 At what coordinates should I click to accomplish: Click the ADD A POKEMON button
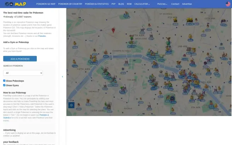click(20, 59)
